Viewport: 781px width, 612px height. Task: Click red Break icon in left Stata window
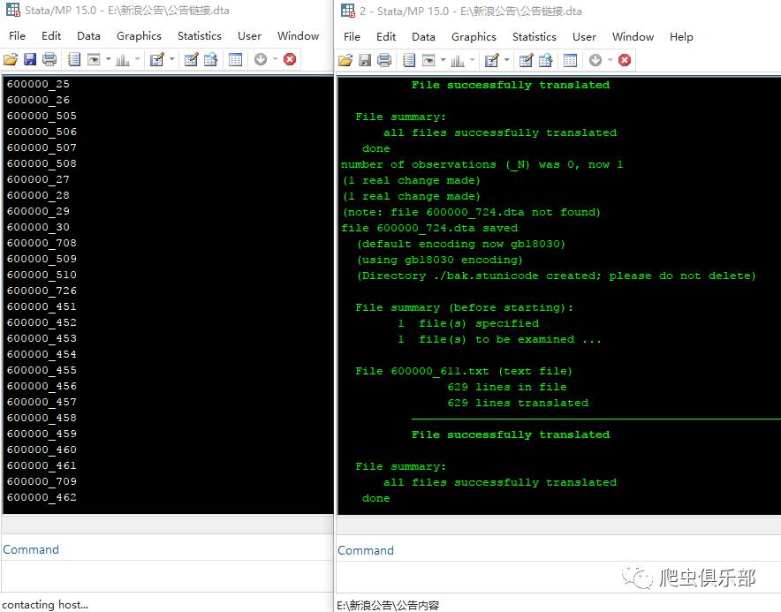click(290, 60)
